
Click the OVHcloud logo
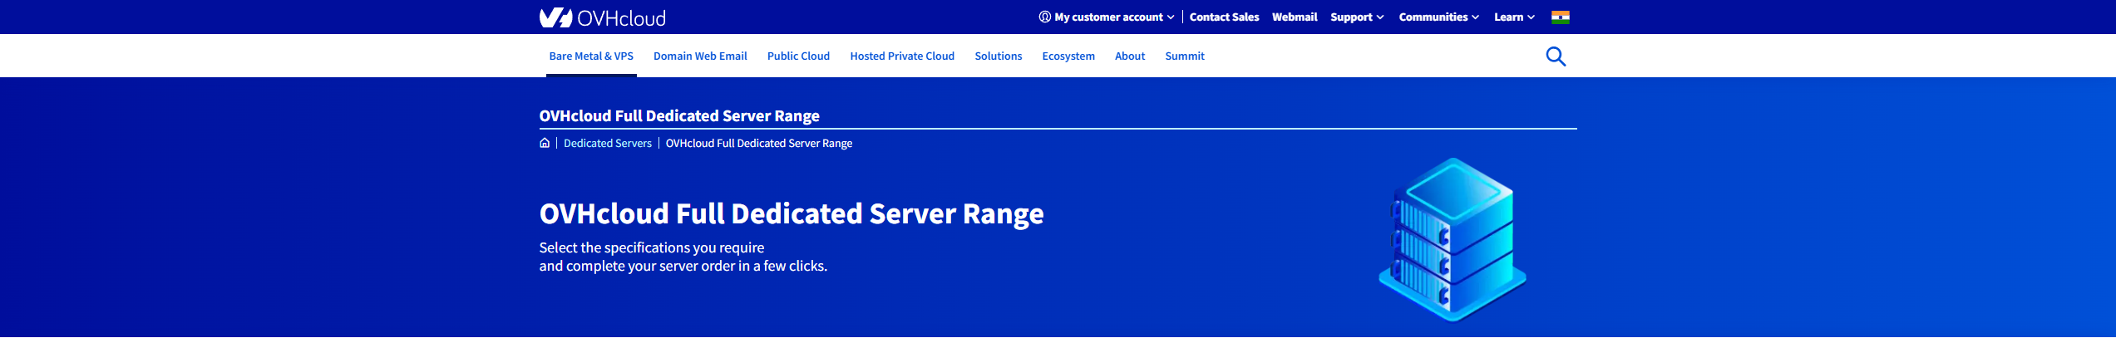tap(602, 17)
